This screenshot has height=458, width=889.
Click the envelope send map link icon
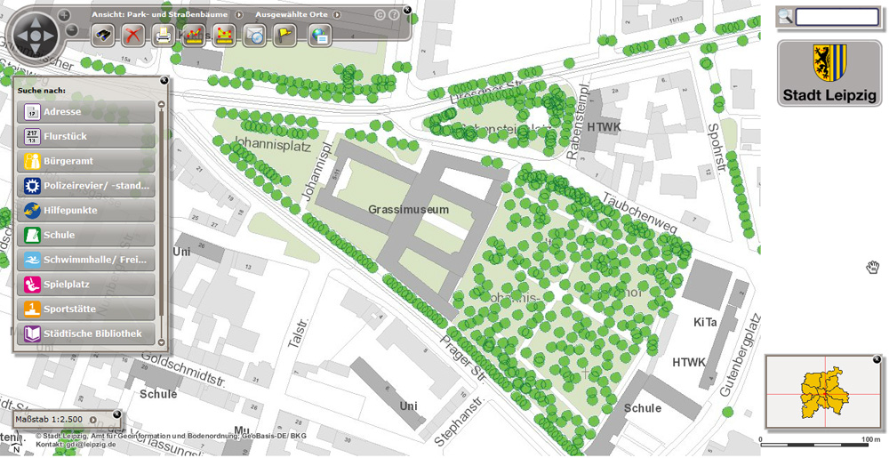tap(254, 36)
